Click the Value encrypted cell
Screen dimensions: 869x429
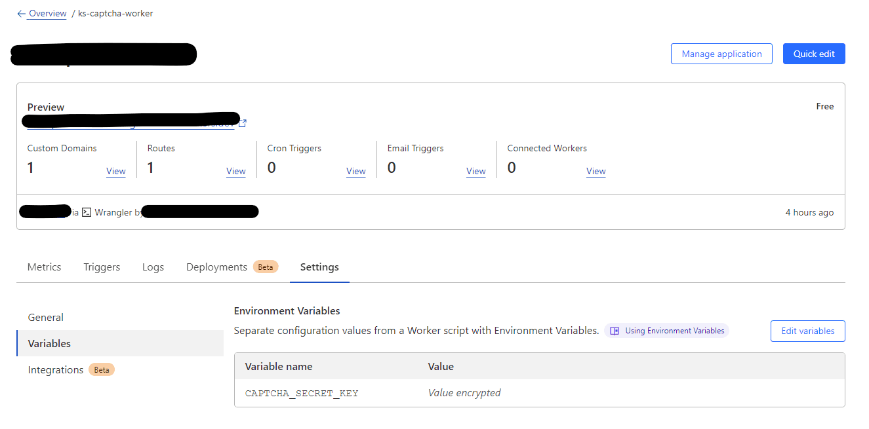(464, 393)
